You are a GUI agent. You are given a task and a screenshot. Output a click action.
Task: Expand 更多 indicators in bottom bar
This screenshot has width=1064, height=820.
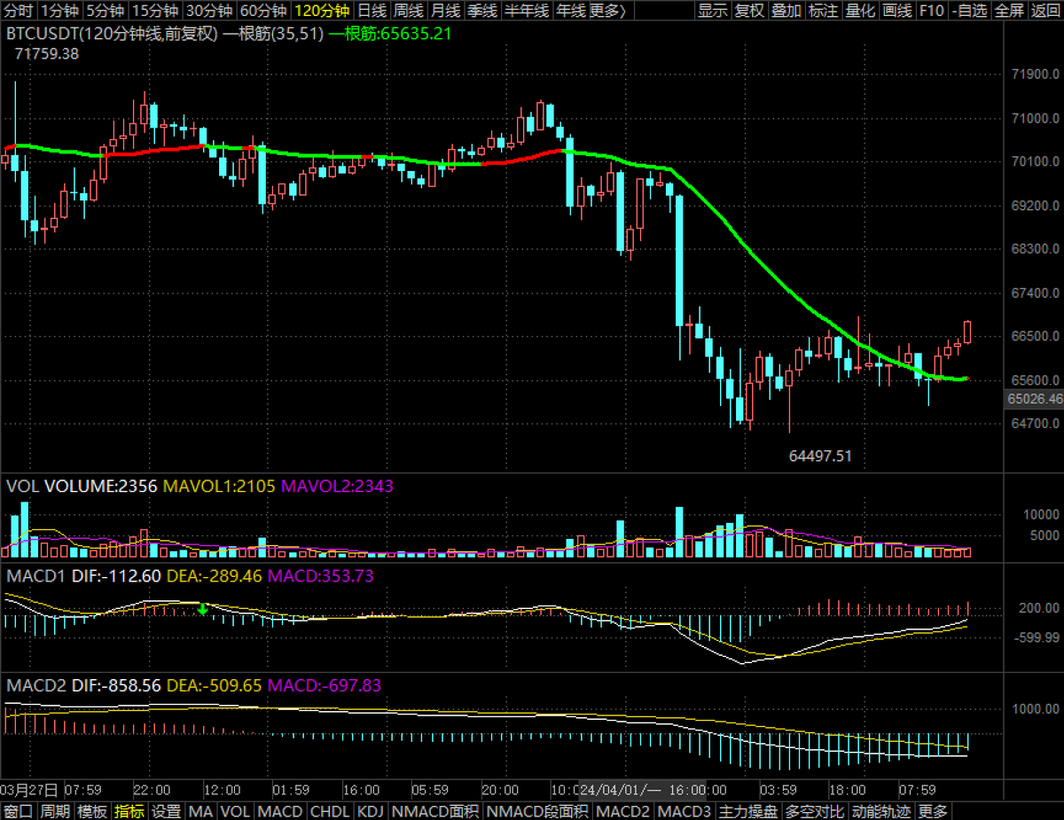pos(933,811)
